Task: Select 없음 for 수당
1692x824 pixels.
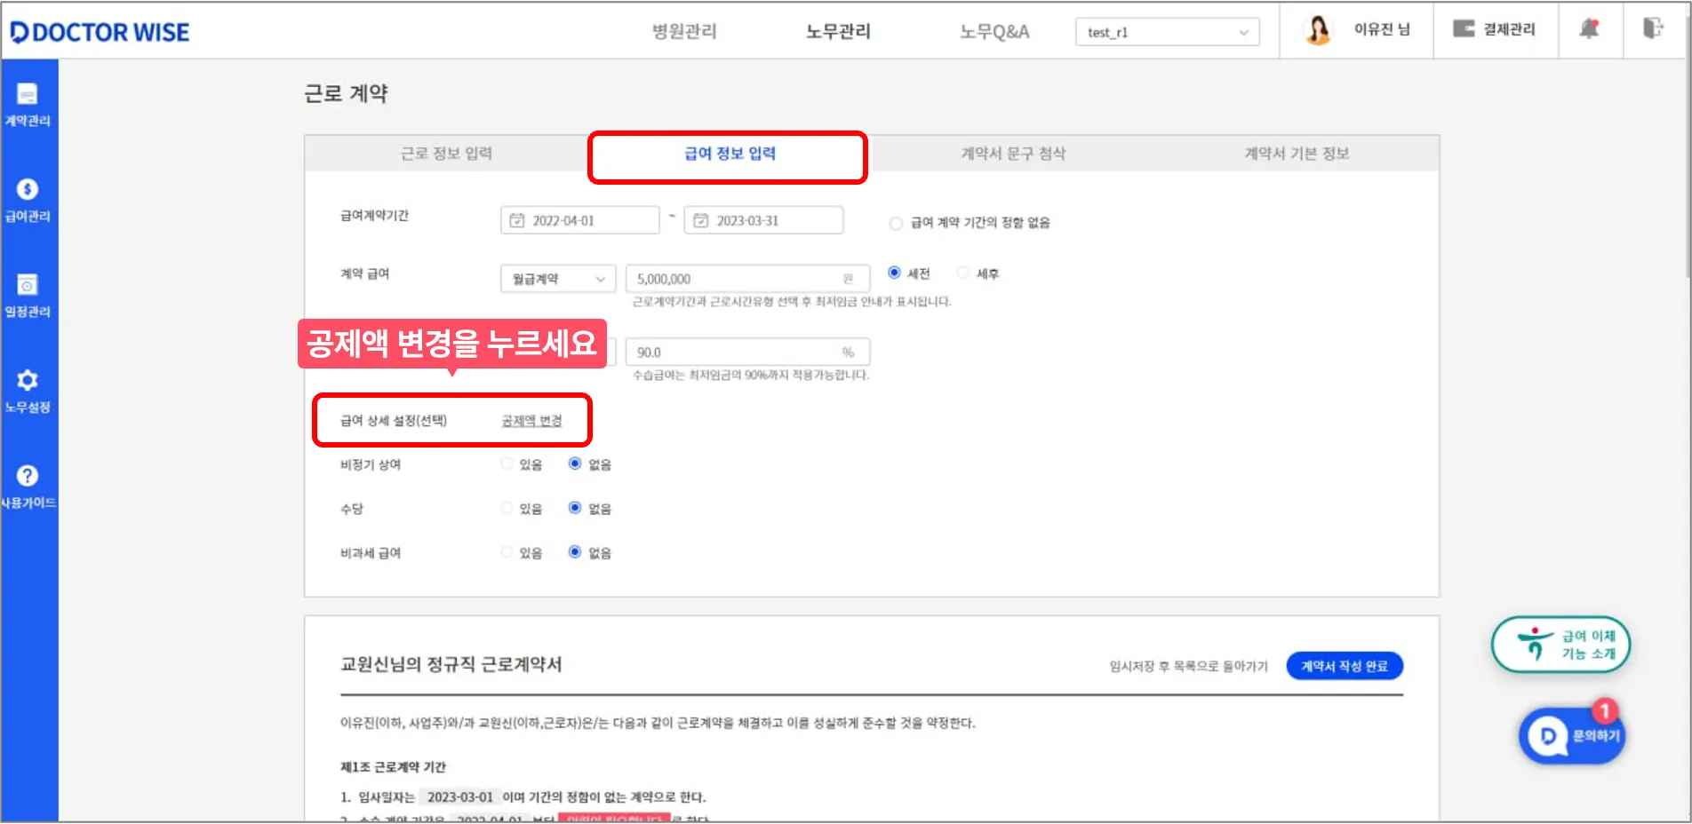Action: coord(575,508)
